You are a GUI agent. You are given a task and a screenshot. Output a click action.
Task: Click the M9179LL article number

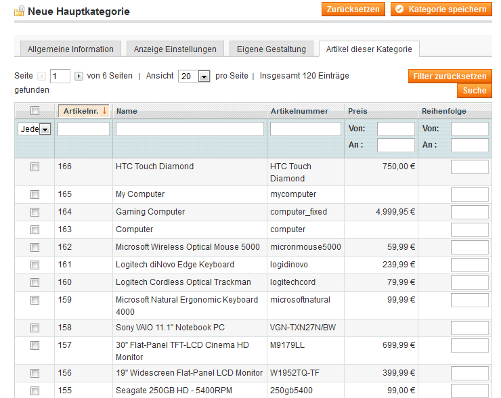287,345
